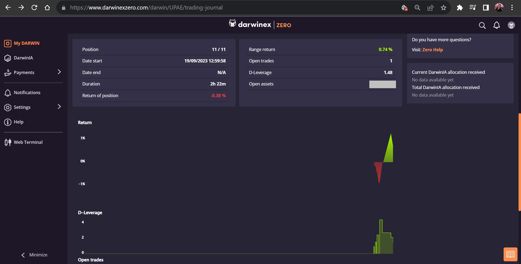Screen dimensions: 521x264
Task: Click the browser address bar URL
Action: (x=146, y=8)
